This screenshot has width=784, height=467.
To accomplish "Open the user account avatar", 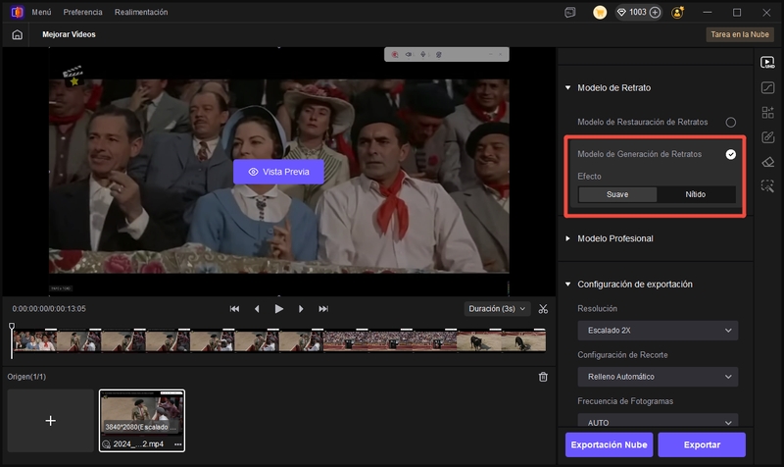I will coord(679,12).
